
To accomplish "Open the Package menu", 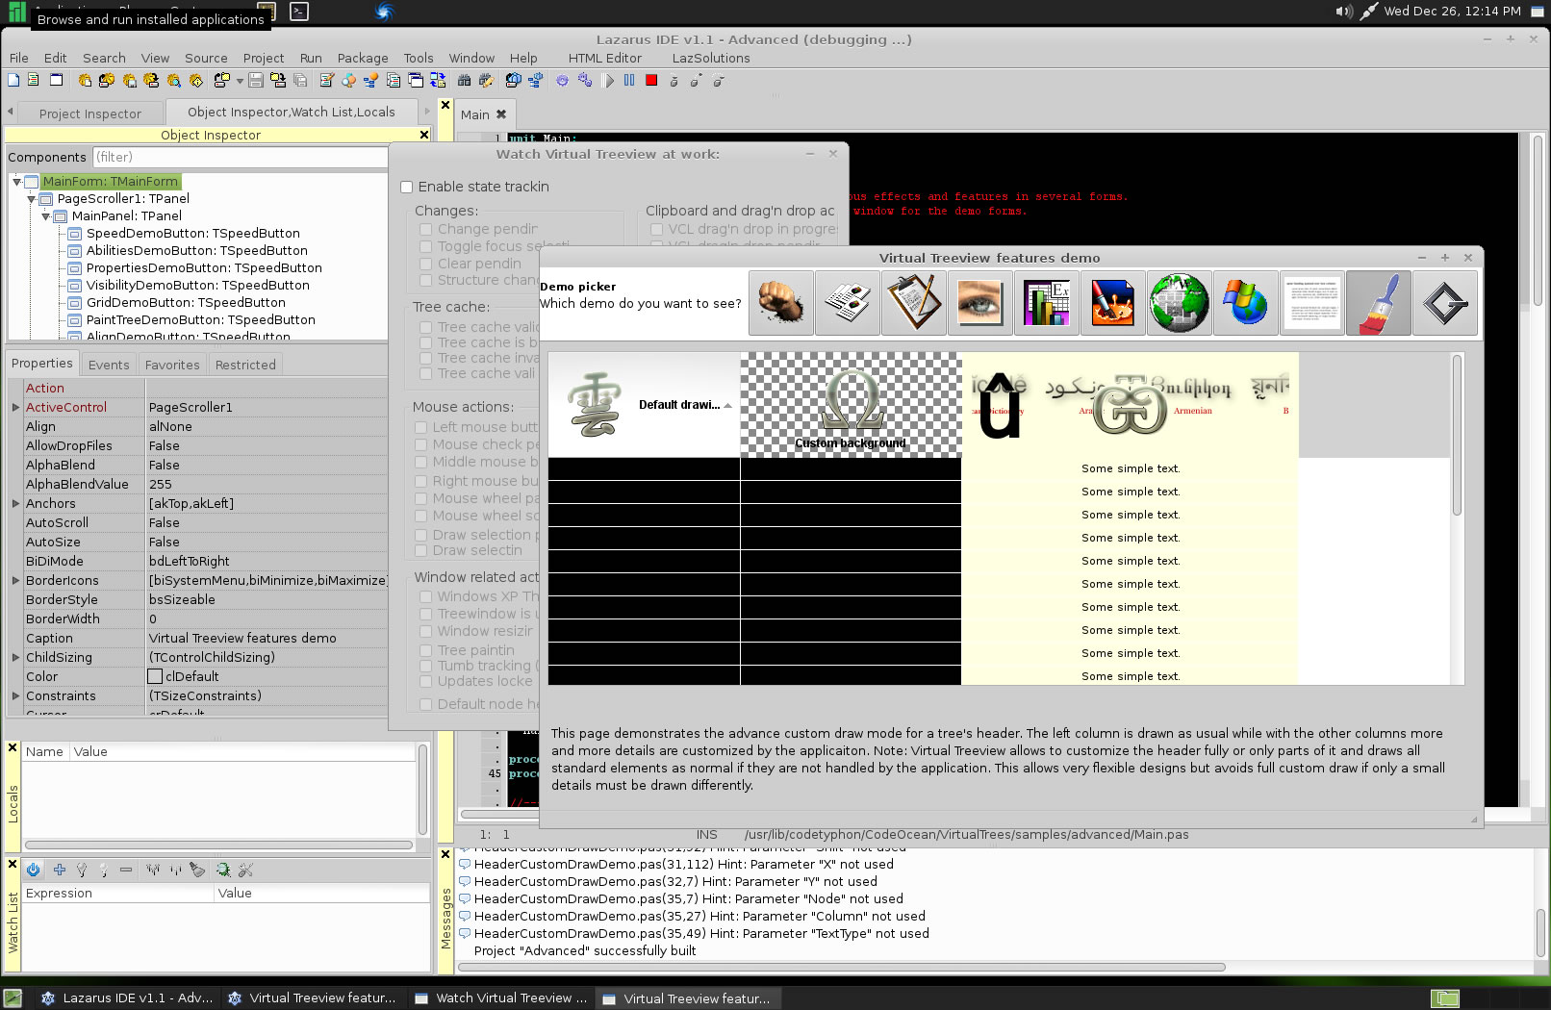I will point(363,58).
